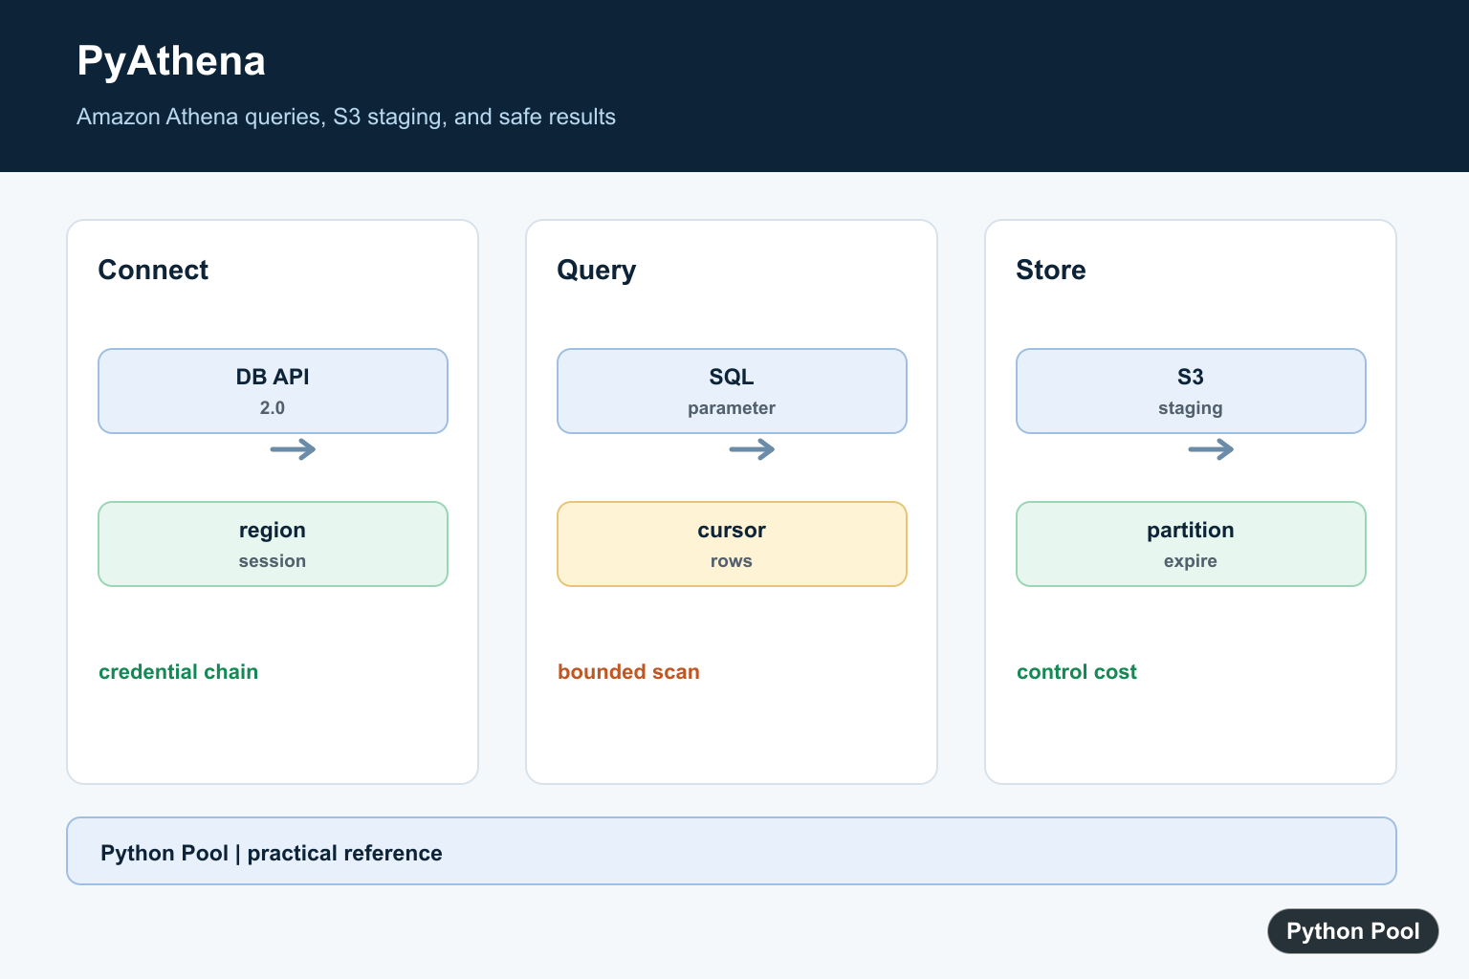Click the PyAthena title heading
This screenshot has height=979, width=1469.
[x=171, y=61]
